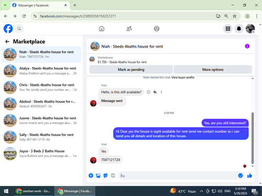
Task: Click the chat scrollbar thumb
Action: click(253, 138)
